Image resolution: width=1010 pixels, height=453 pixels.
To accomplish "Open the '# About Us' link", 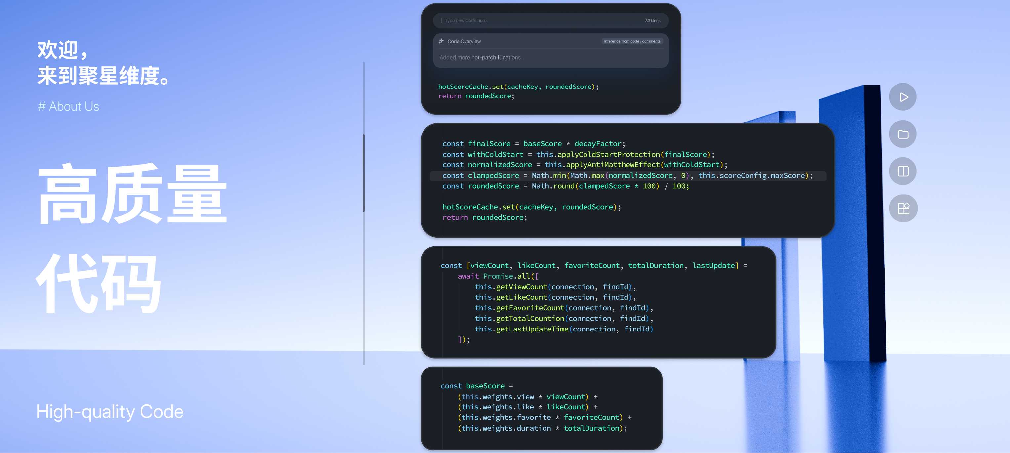I will pos(68,107).
